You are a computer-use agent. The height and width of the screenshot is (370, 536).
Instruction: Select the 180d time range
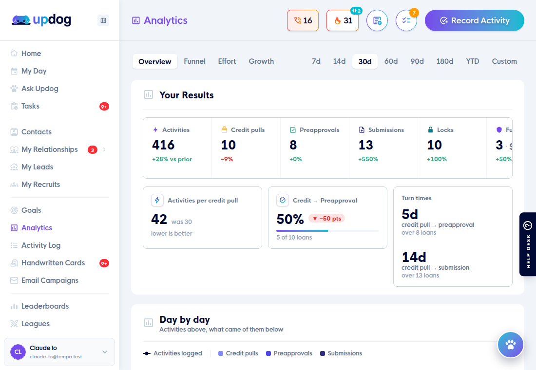(445, 61)
